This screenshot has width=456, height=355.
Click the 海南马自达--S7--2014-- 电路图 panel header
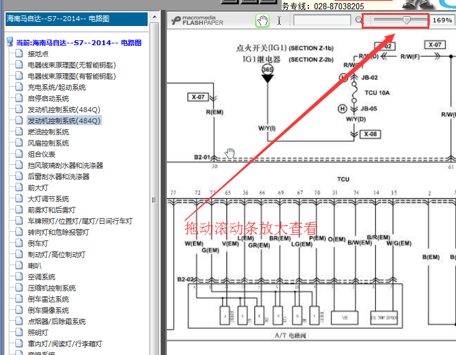[77, 19]
